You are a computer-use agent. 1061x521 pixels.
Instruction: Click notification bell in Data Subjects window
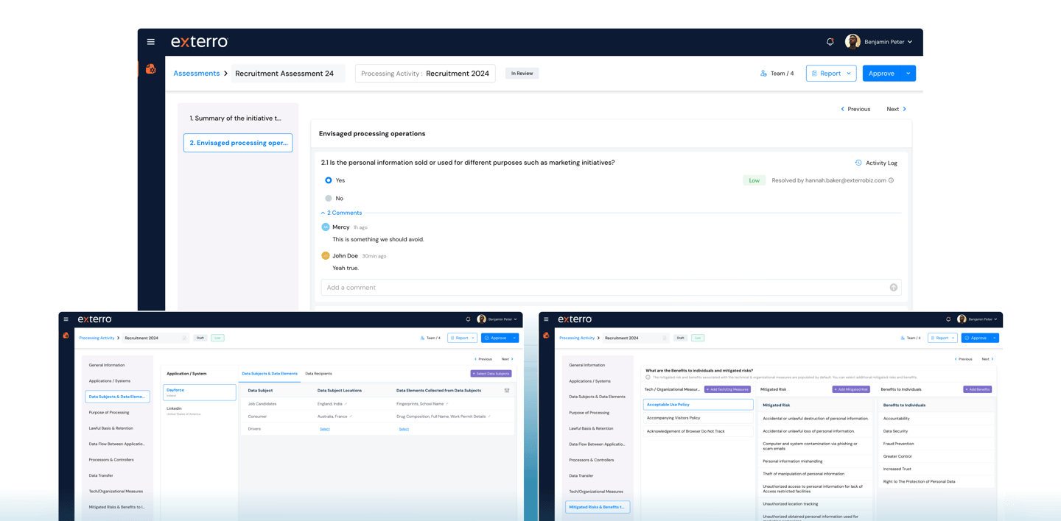[x=468, y=319]
